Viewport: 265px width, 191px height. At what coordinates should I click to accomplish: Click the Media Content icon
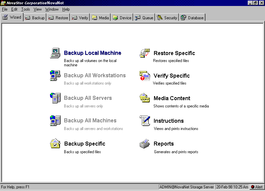click(x=145, y=98)
